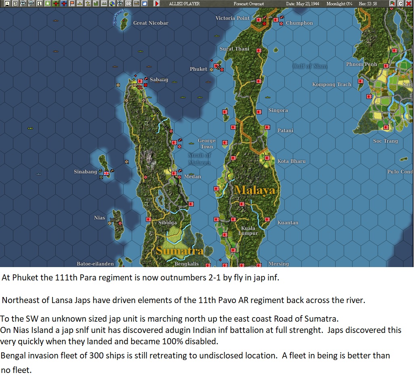Click the save game disk icon in toolbar
Viewport: 416px width, 377px height.
(x=7, y=4)
